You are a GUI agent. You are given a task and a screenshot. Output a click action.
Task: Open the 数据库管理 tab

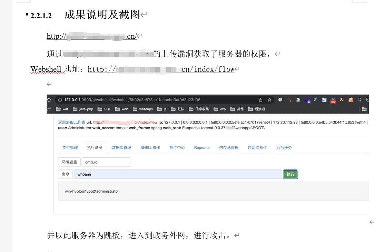coord(121,147)
